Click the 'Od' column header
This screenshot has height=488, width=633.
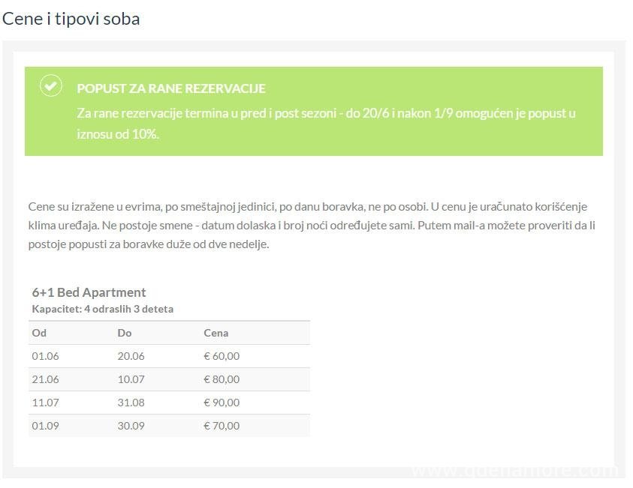pos(39,333)
